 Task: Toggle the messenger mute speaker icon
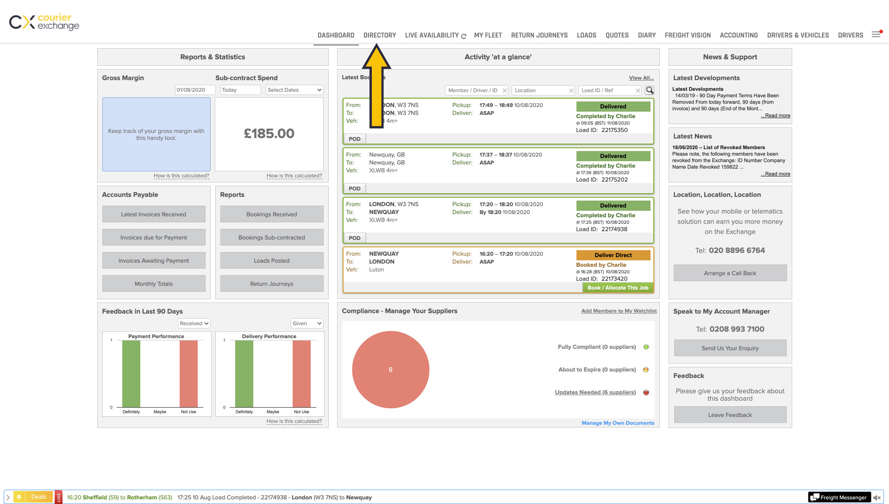click(x=876, y=498)
